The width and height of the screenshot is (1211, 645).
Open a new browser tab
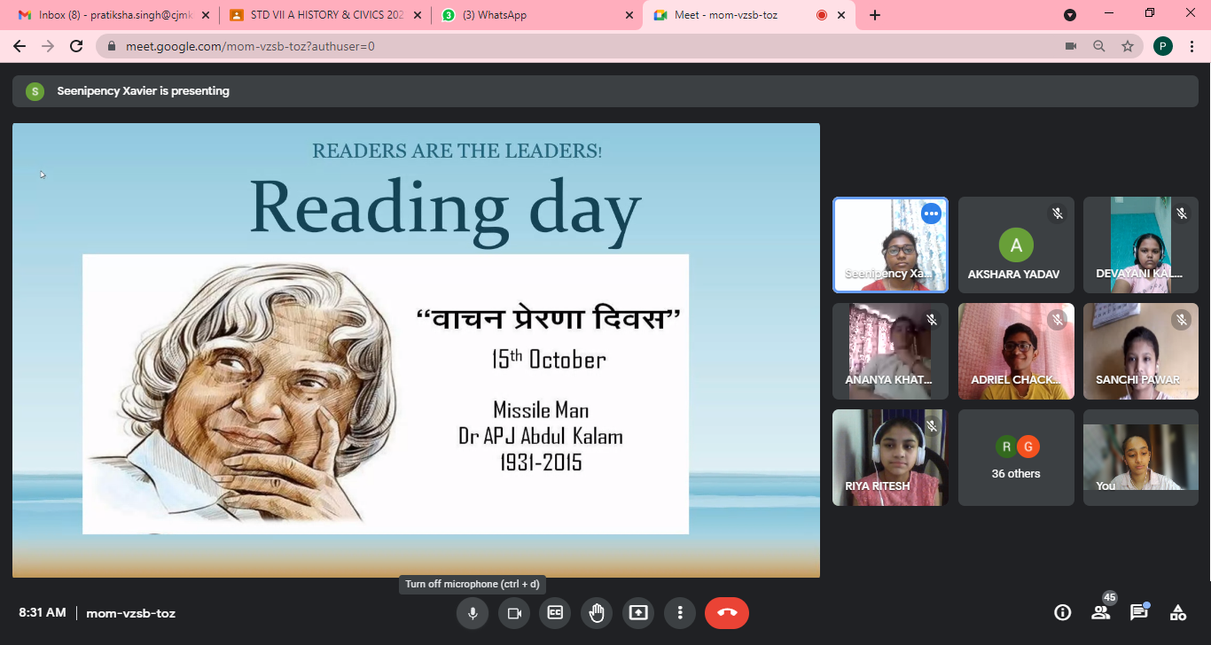pyautogui.click(x=875, y=15)
